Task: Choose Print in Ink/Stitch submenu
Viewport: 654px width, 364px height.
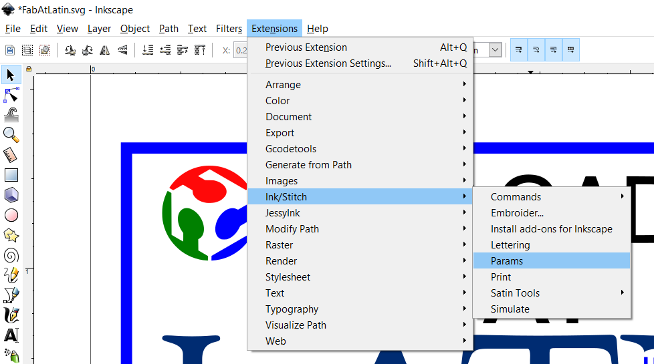Action: pyautogui.click(x=552, y=277)
